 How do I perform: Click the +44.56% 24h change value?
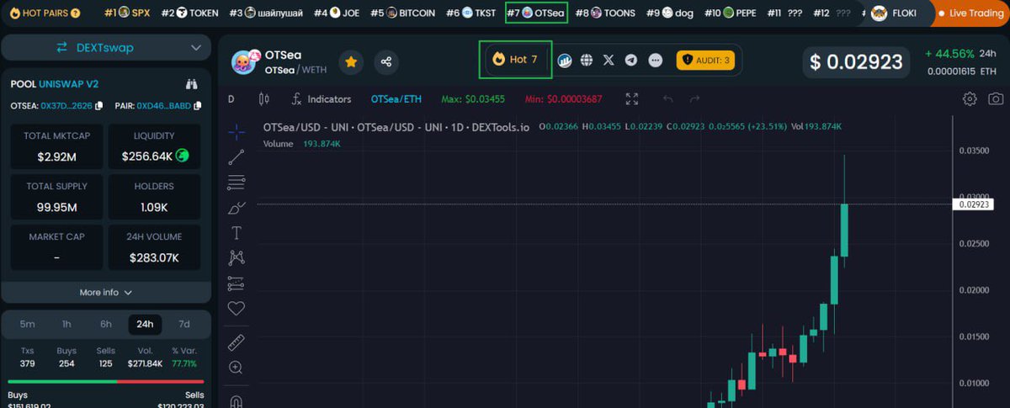pyautogui.click(x=949, y=54)
